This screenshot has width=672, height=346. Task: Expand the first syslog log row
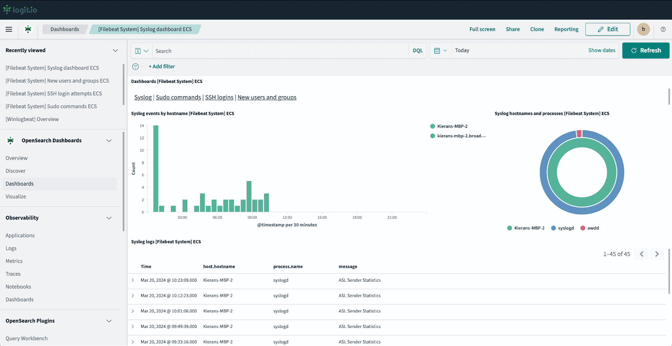point(133,280)
